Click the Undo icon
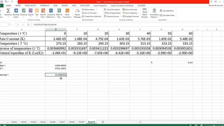Viewport: 224px width, 126px height. coord(6,2)
